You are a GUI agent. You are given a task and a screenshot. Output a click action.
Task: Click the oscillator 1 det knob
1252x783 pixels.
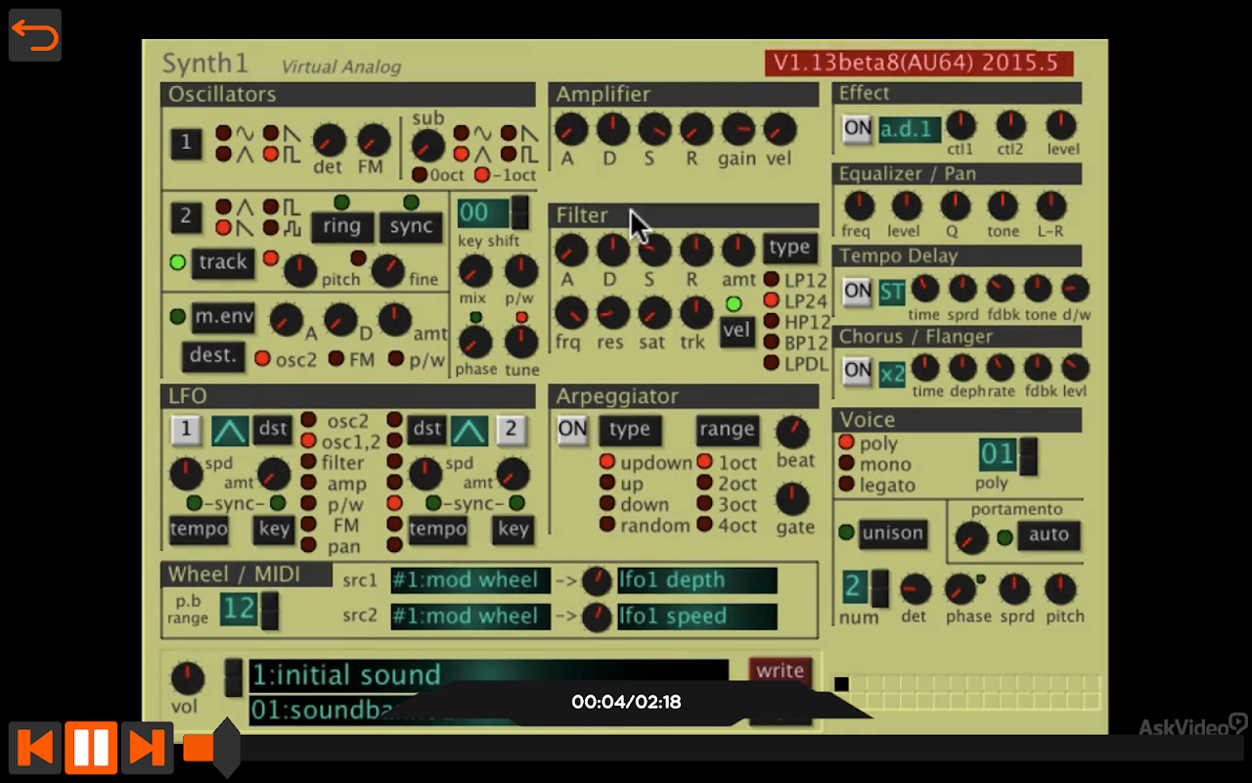point(329,141)
